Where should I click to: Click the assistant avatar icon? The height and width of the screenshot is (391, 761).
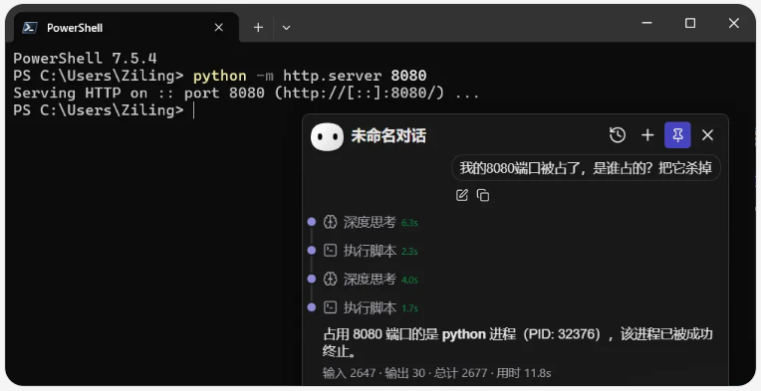click(x=327, y=136)
